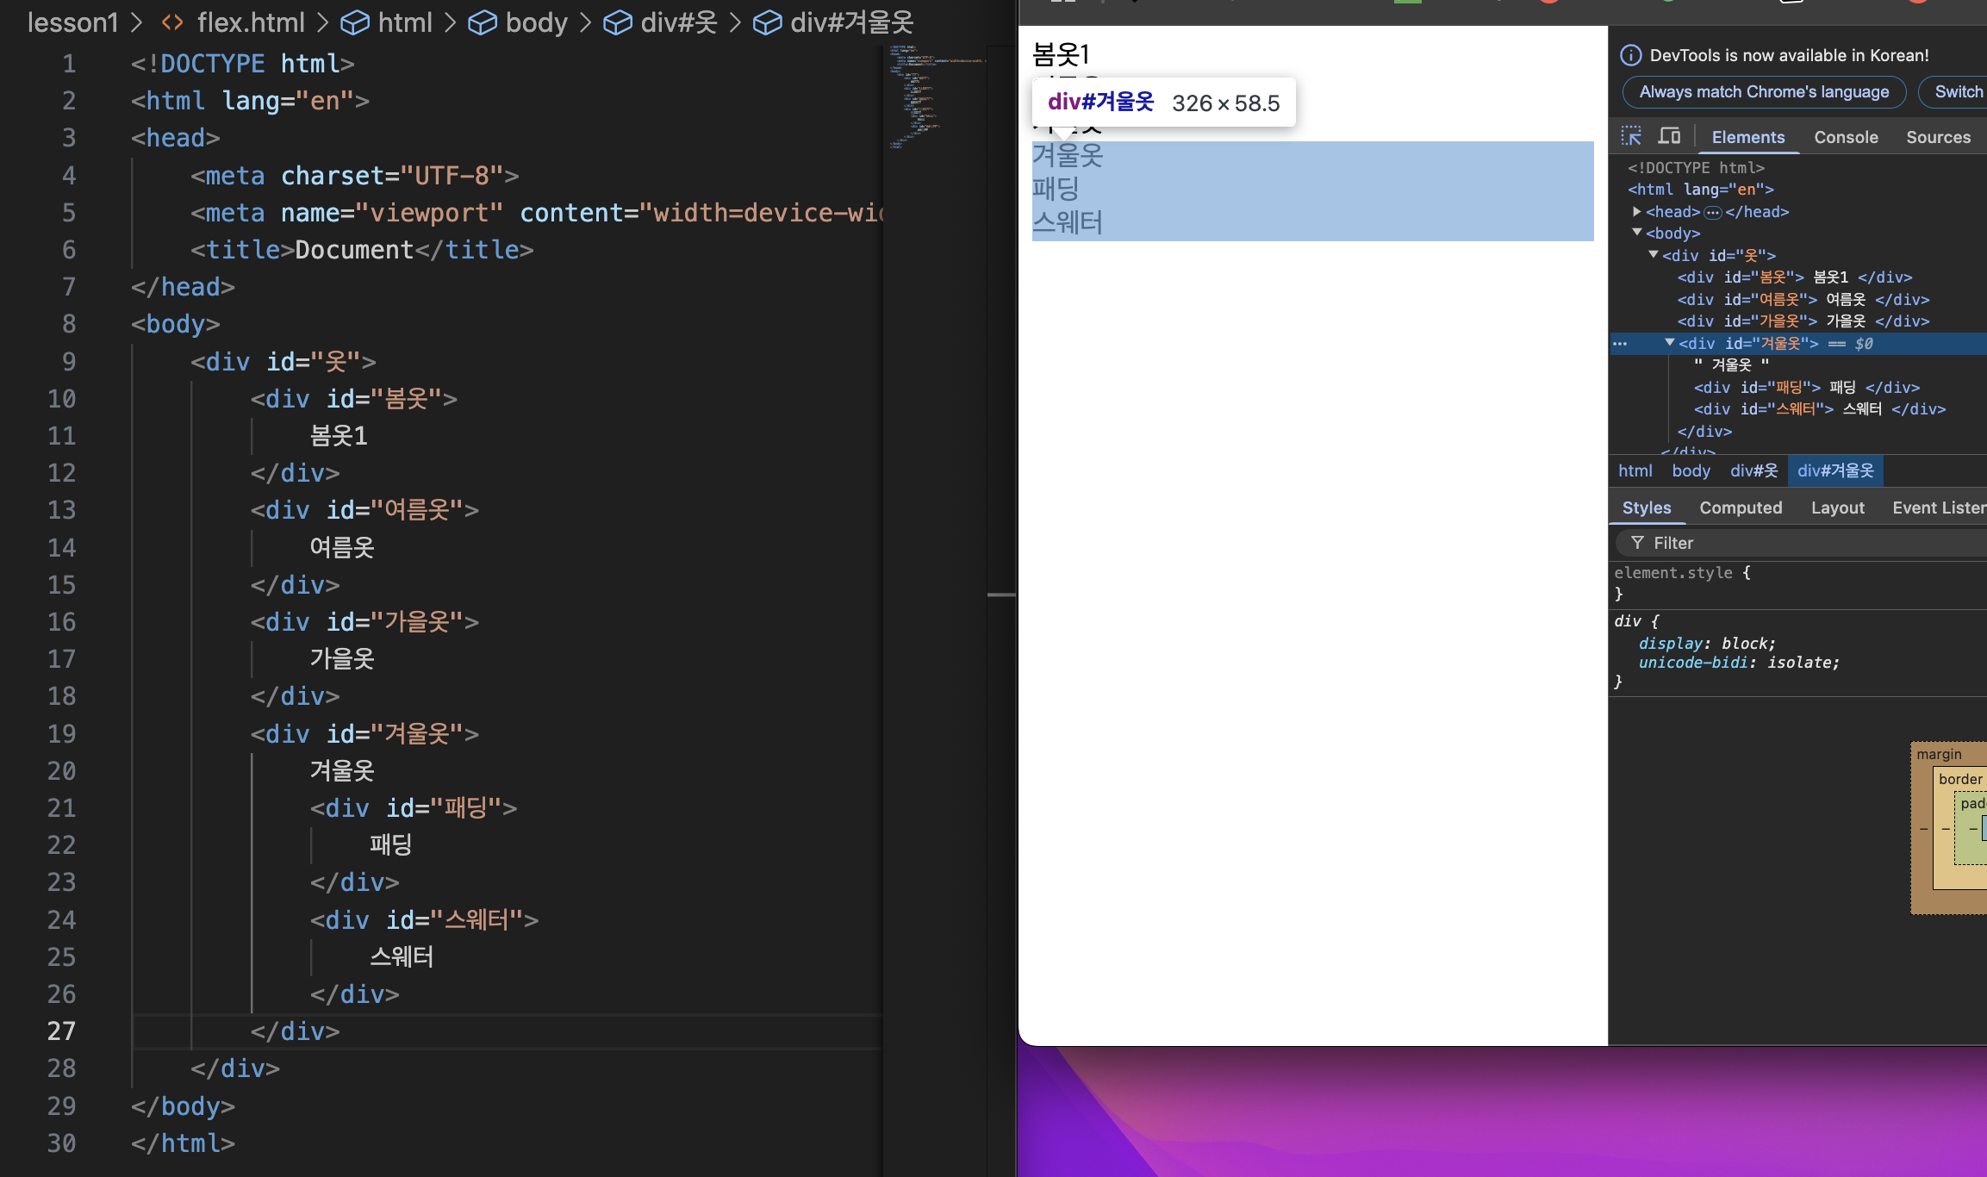
Task: Click the info icon beside DevTools notice
Action: [1630, 55]
